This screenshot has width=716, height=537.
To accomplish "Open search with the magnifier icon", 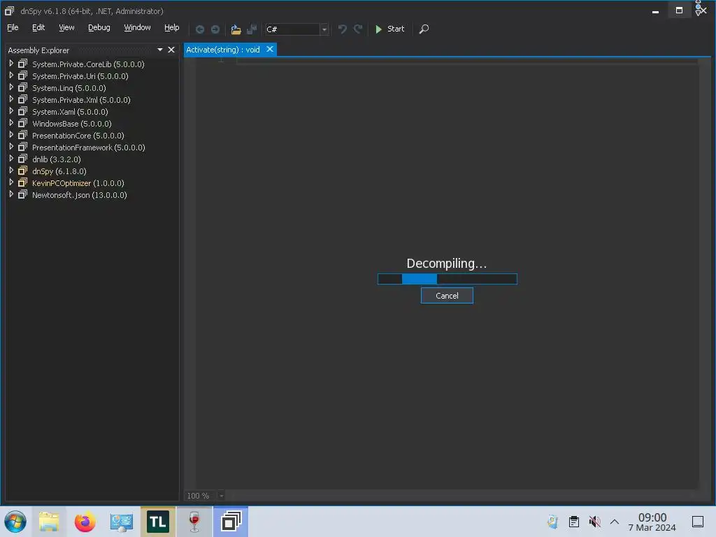I will (424, 29).
